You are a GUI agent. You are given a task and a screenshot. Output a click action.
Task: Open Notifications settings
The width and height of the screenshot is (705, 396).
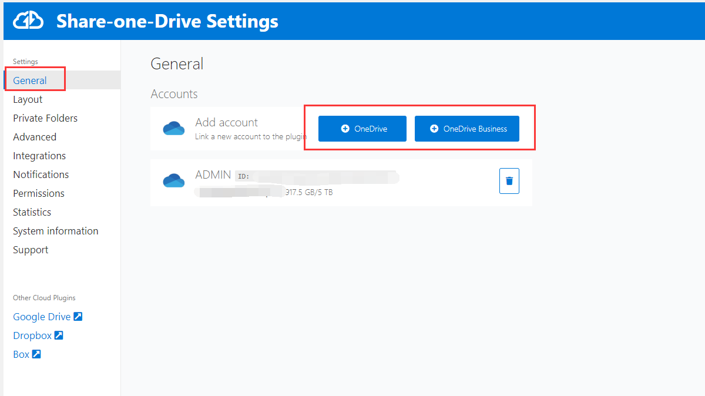(41, 174)
